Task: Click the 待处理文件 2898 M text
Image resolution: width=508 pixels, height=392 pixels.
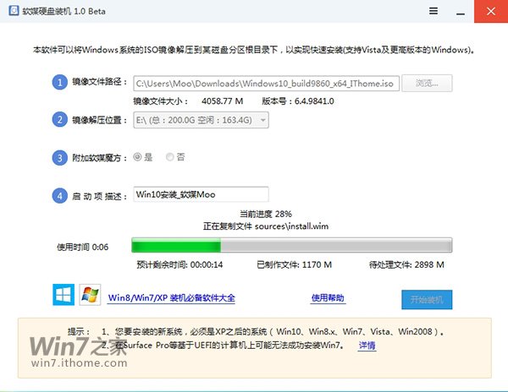Action: point(406,264)
